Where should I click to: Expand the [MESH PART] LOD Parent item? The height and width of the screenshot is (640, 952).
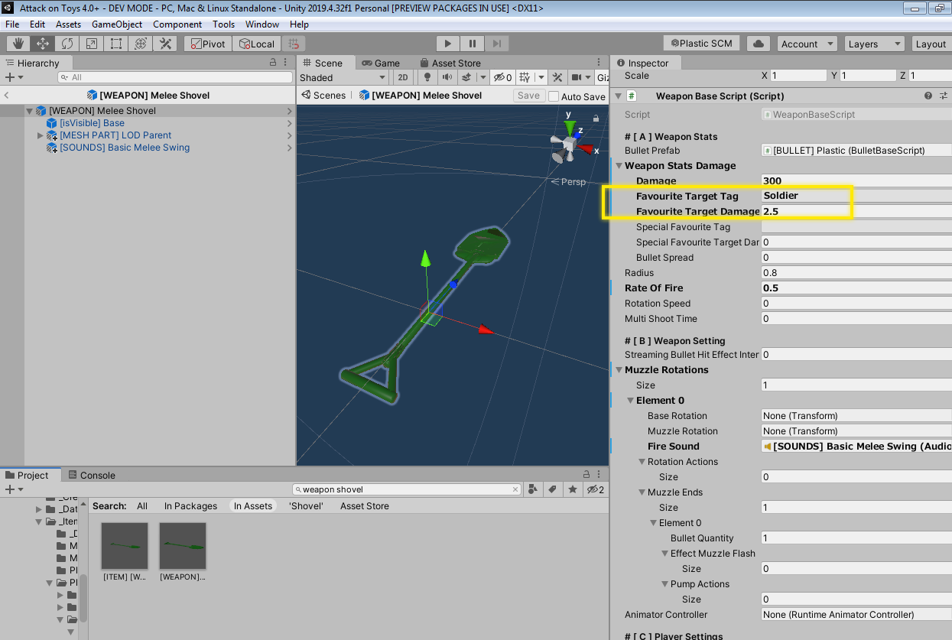pos(41,135)
